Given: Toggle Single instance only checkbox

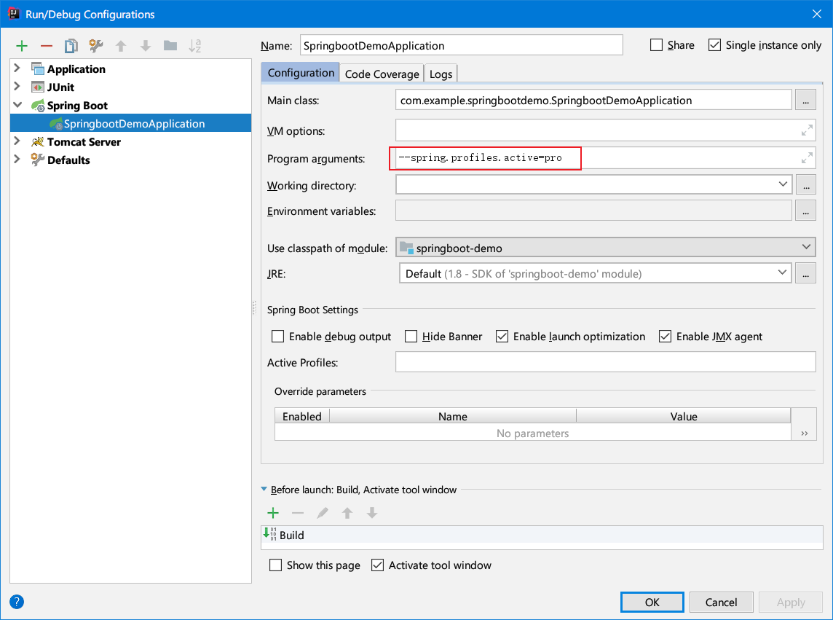Looking at the screenshot, I should [714, 45].
